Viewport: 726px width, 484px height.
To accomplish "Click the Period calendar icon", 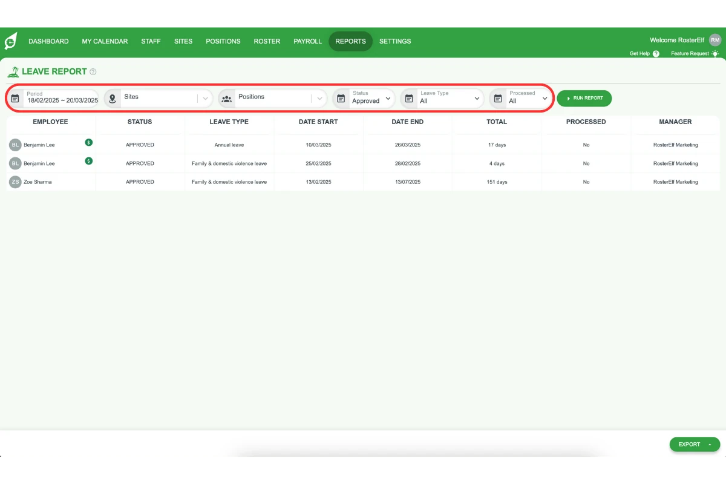I will point(16,98).
